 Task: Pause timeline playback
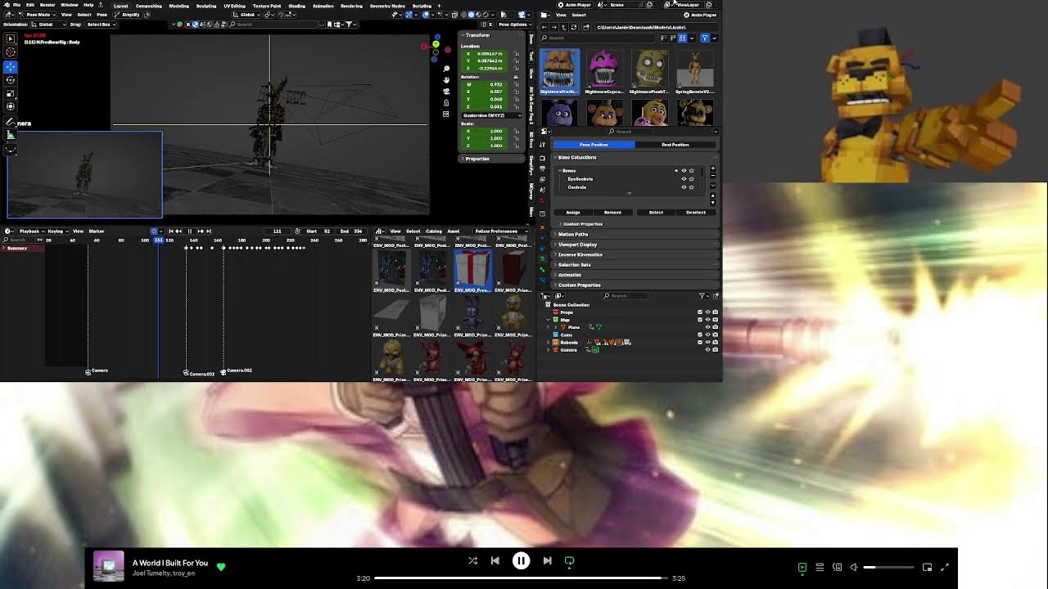tap(189, 232)
